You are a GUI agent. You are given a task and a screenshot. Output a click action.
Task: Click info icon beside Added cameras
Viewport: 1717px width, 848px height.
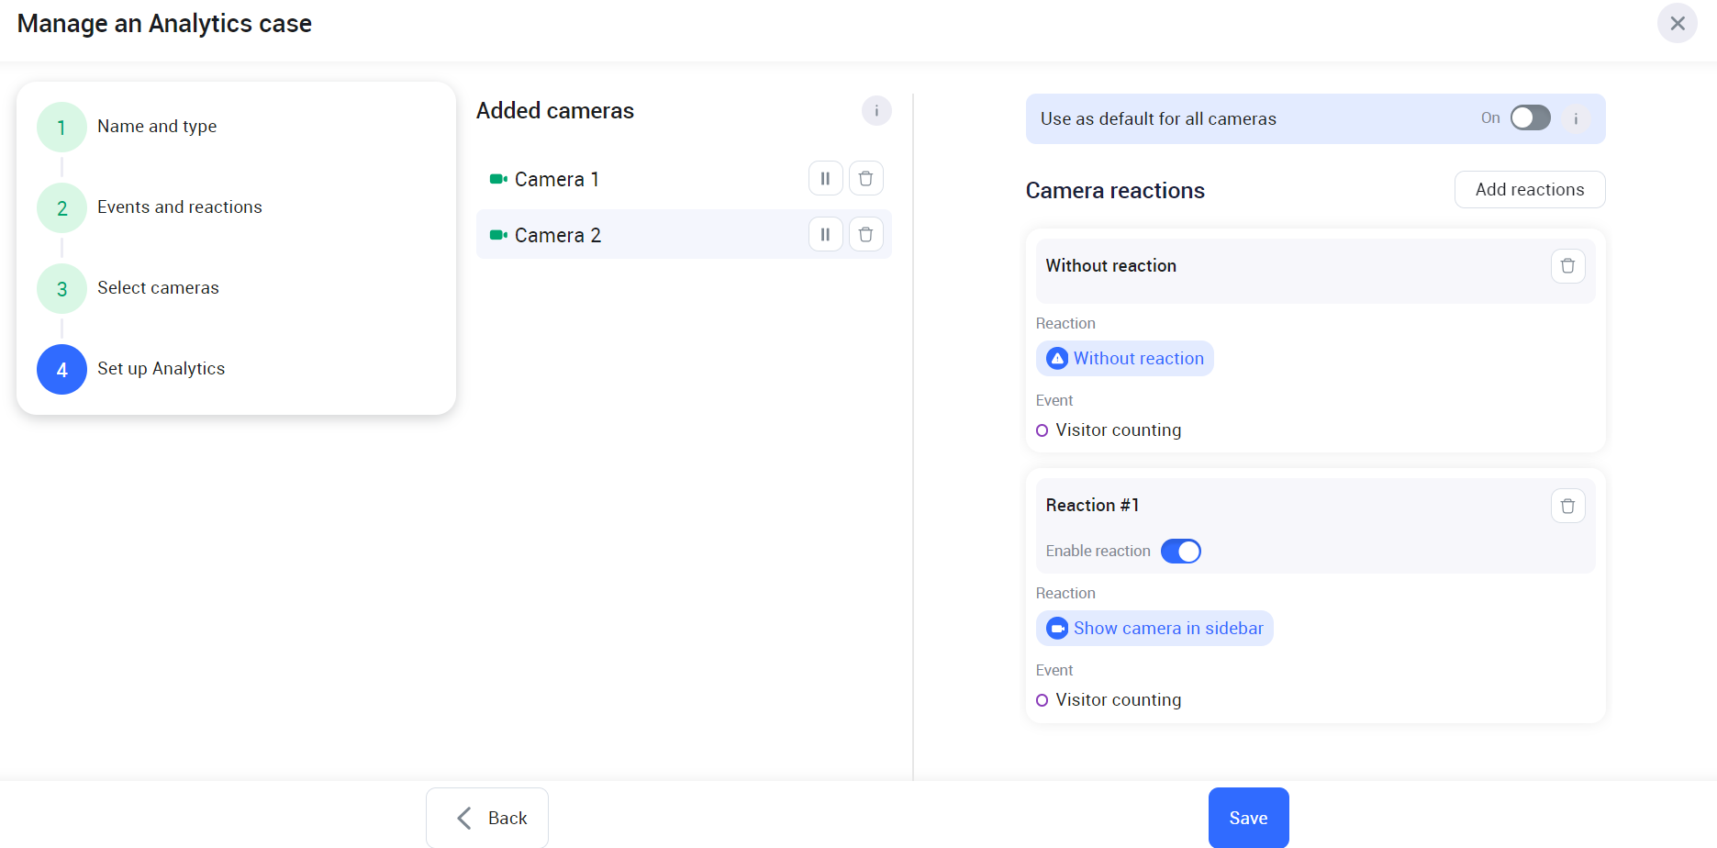pyautogui.click(x=876, y=111)
